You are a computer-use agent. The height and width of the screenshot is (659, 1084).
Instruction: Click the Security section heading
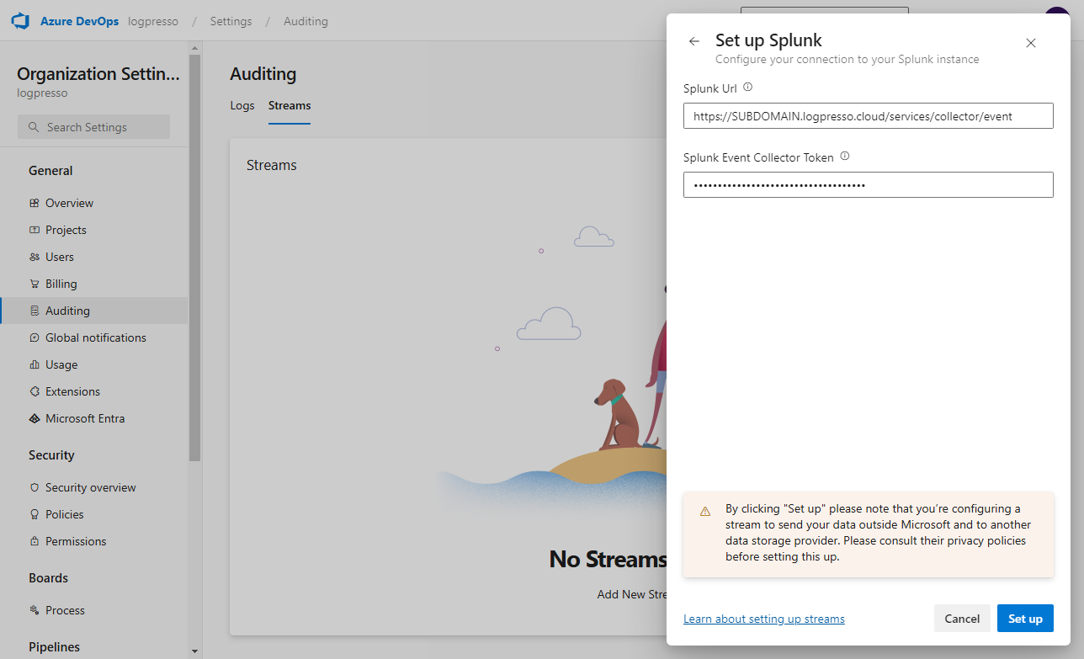point(51,454)
